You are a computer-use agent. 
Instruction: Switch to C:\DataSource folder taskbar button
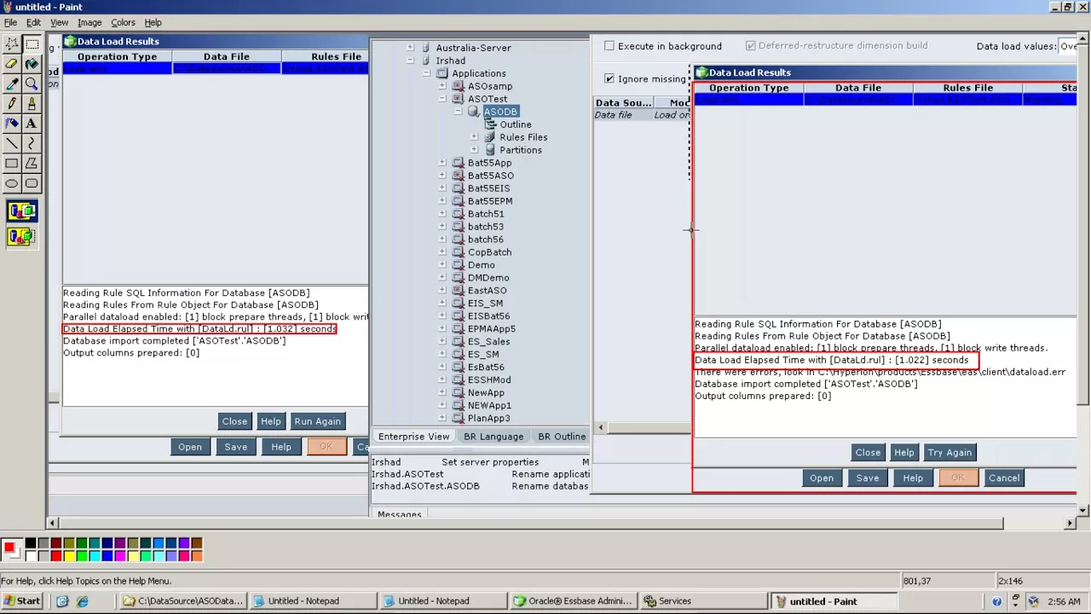[183, 601]
